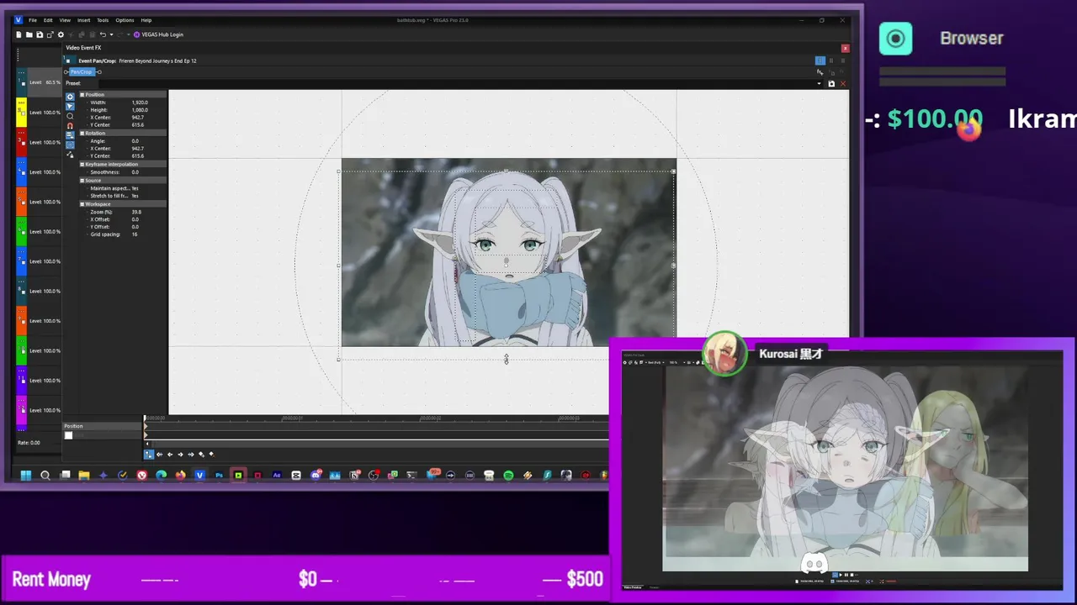Select the Zoom magnifier tool
Screen dimensions: 1077x605
[x=70, y=116]
